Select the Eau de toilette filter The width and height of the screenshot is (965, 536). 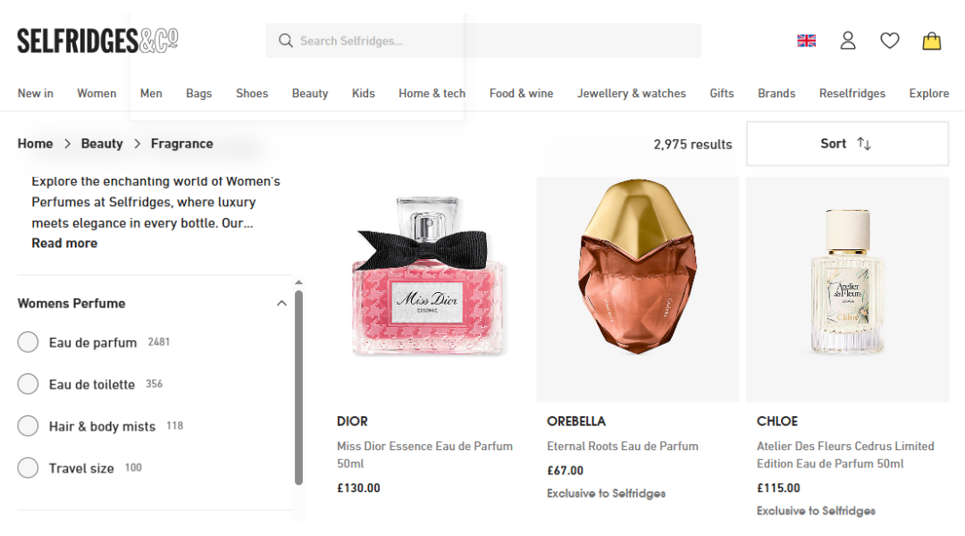[28, 384]
